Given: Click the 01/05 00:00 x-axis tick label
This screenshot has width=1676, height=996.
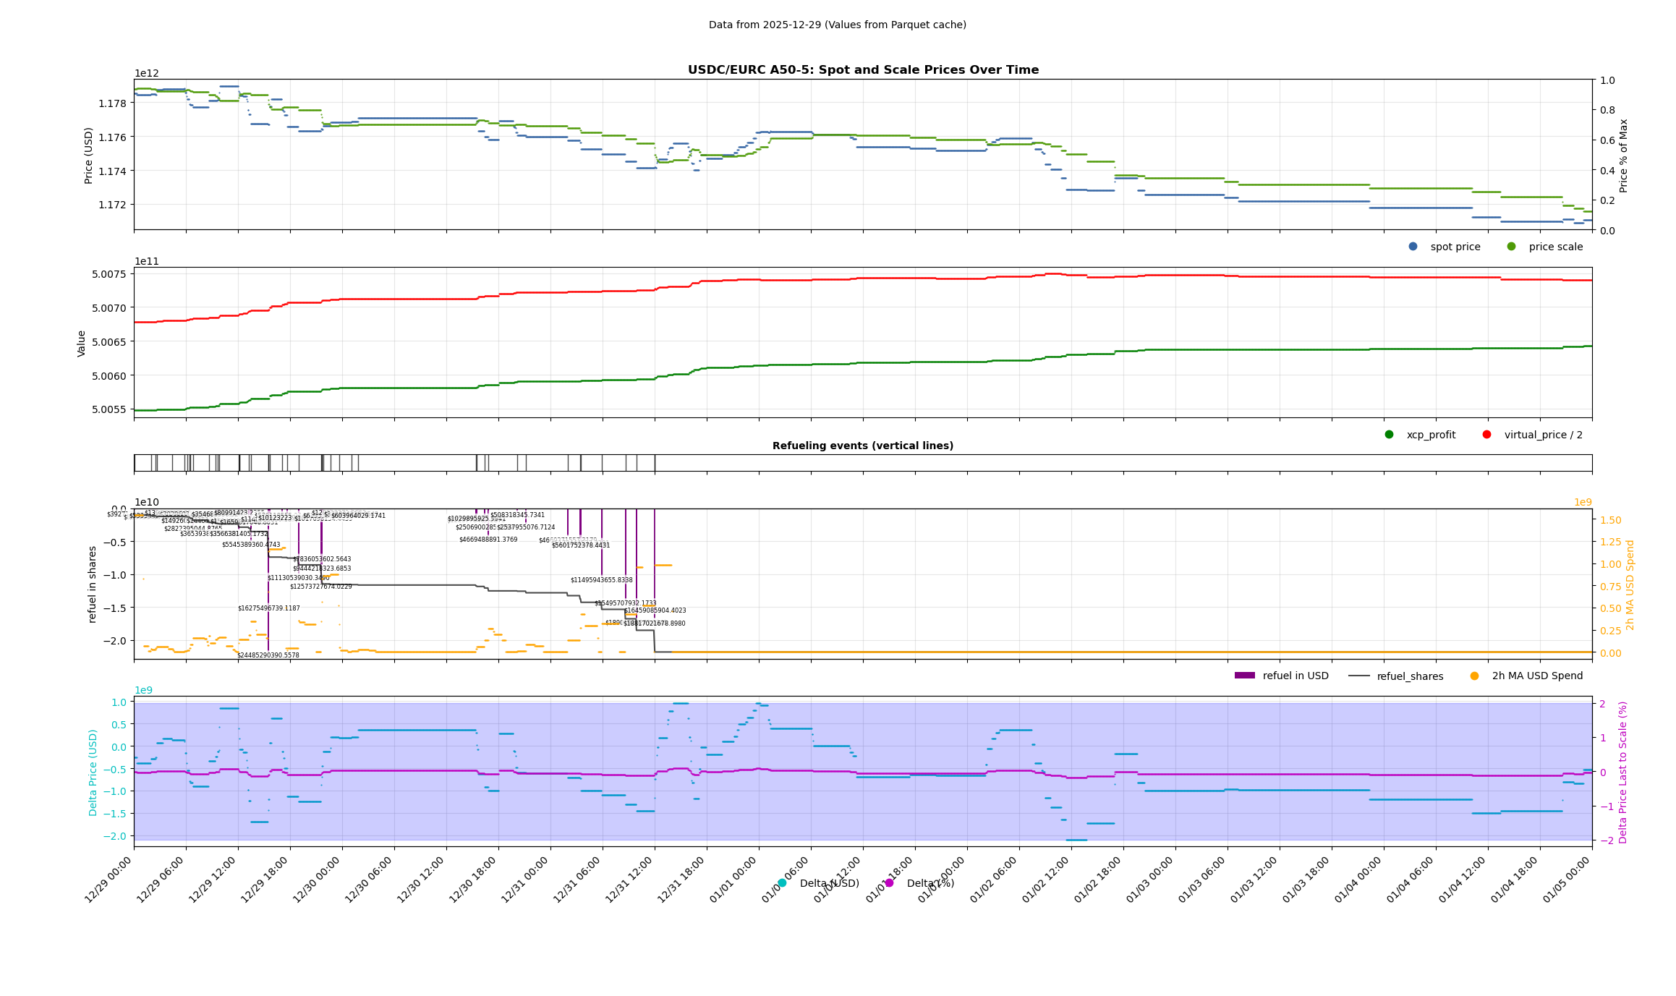Looking at the screenshot, I should pos(1567,880).
